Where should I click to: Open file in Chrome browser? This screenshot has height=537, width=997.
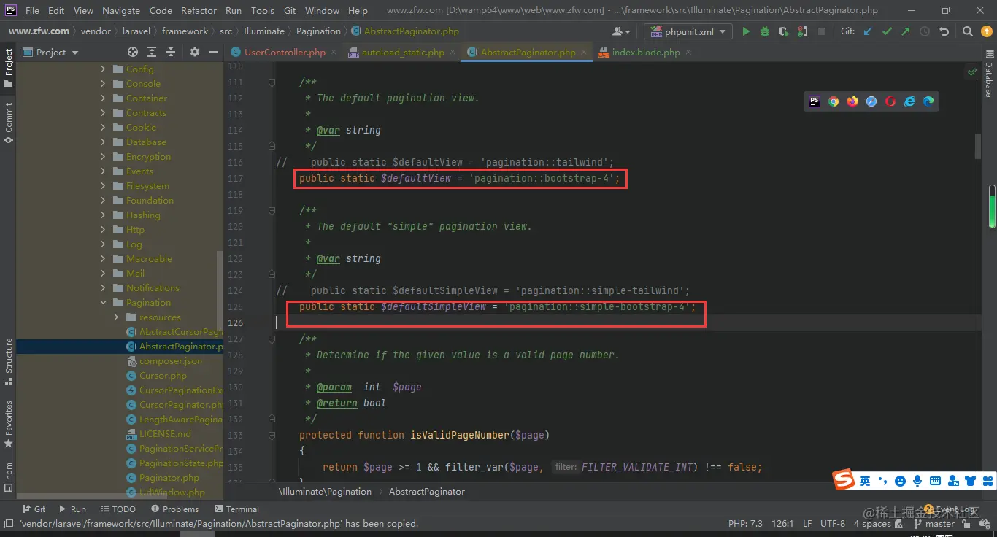(834, 101)
